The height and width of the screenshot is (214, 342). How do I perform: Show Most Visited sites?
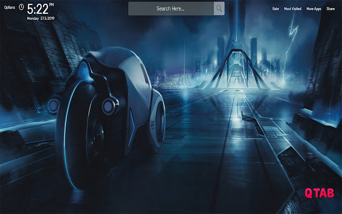pos(293,9)
